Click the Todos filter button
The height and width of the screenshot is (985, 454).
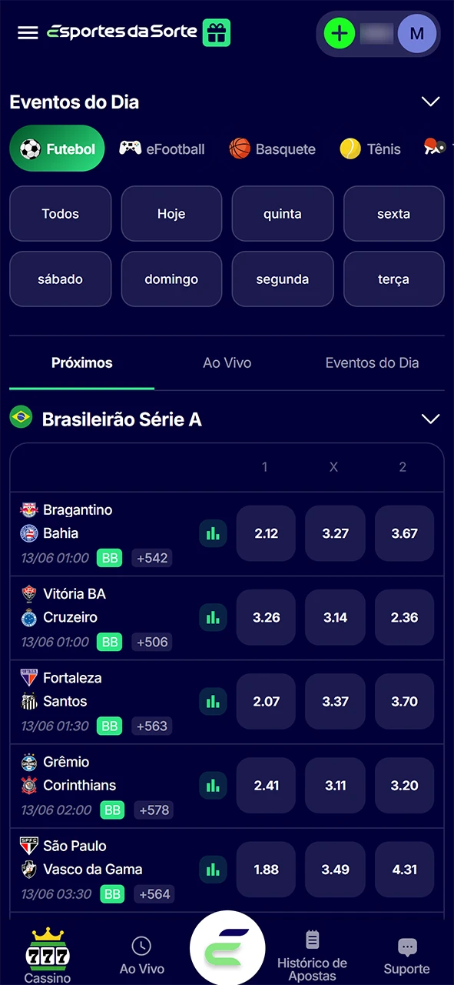tap(60, 213)
